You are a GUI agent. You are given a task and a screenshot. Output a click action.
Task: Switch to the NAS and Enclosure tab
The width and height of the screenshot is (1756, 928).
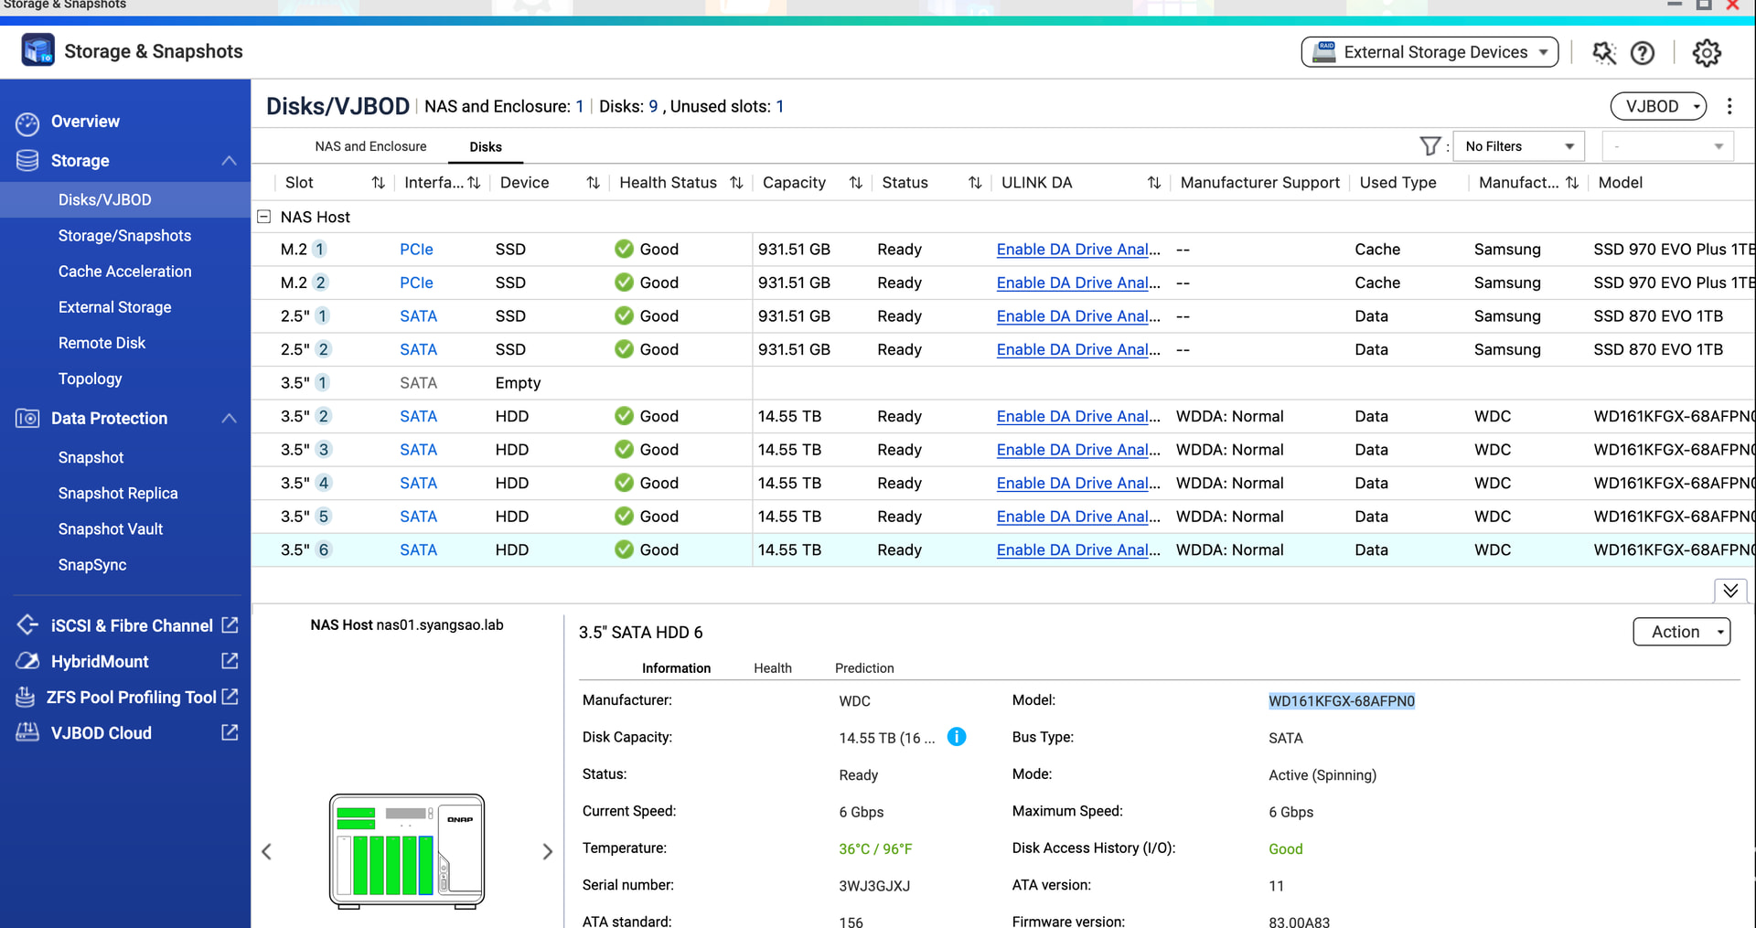[x=370, y=146]
